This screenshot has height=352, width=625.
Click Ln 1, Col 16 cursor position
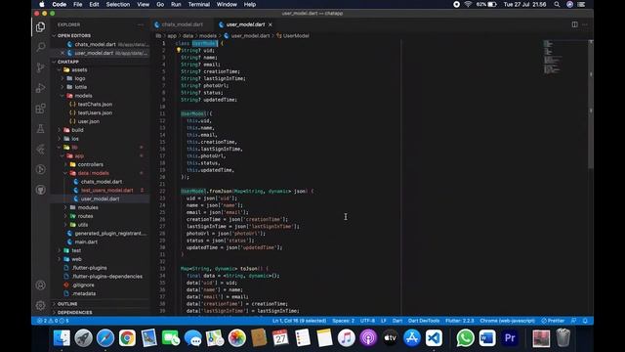click(x=299, y=321)
